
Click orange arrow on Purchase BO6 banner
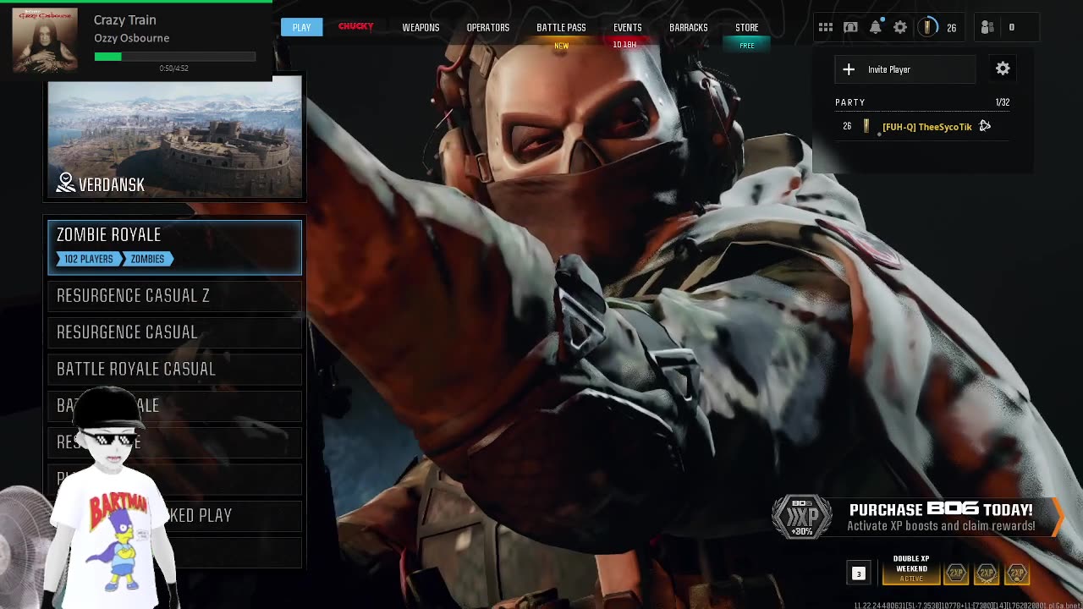coord(1058,516)
